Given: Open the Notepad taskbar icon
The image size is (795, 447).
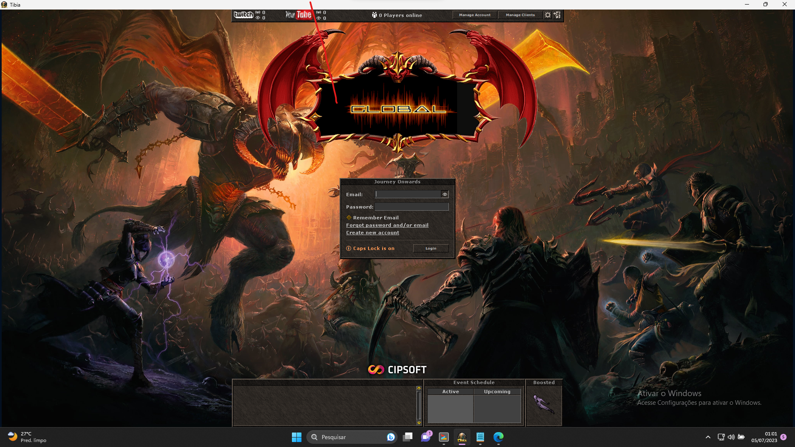Looking at the screenshot, I should tap(480, 437).
